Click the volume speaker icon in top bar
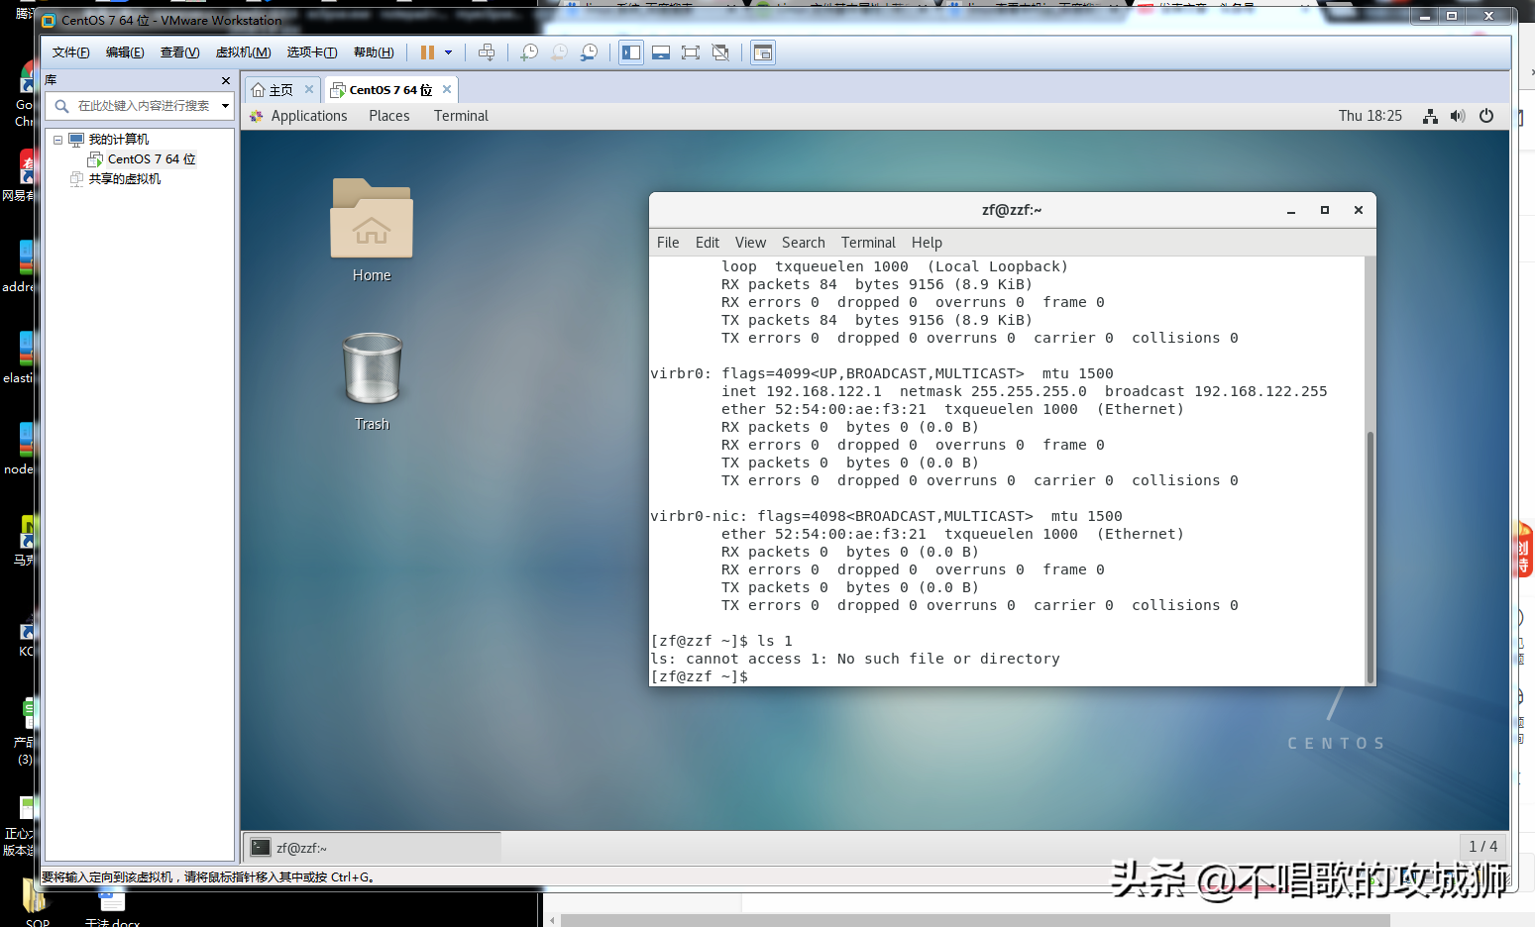The width and height of the screenshot is (1535, 927). [x=1458, y=116]
